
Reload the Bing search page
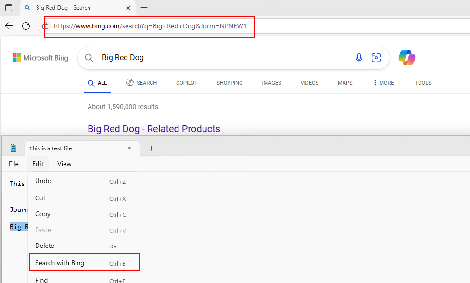(26, 26)
